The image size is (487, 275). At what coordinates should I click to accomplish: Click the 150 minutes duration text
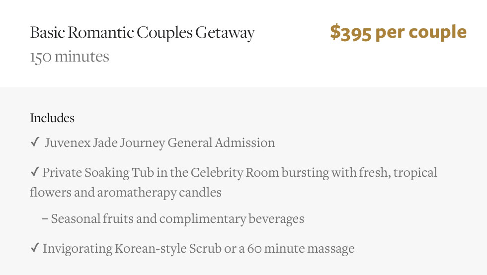tap(70, 57)
